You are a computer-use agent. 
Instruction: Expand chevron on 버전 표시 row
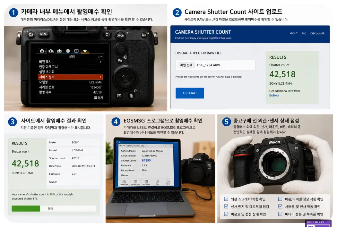pos(100,62)
